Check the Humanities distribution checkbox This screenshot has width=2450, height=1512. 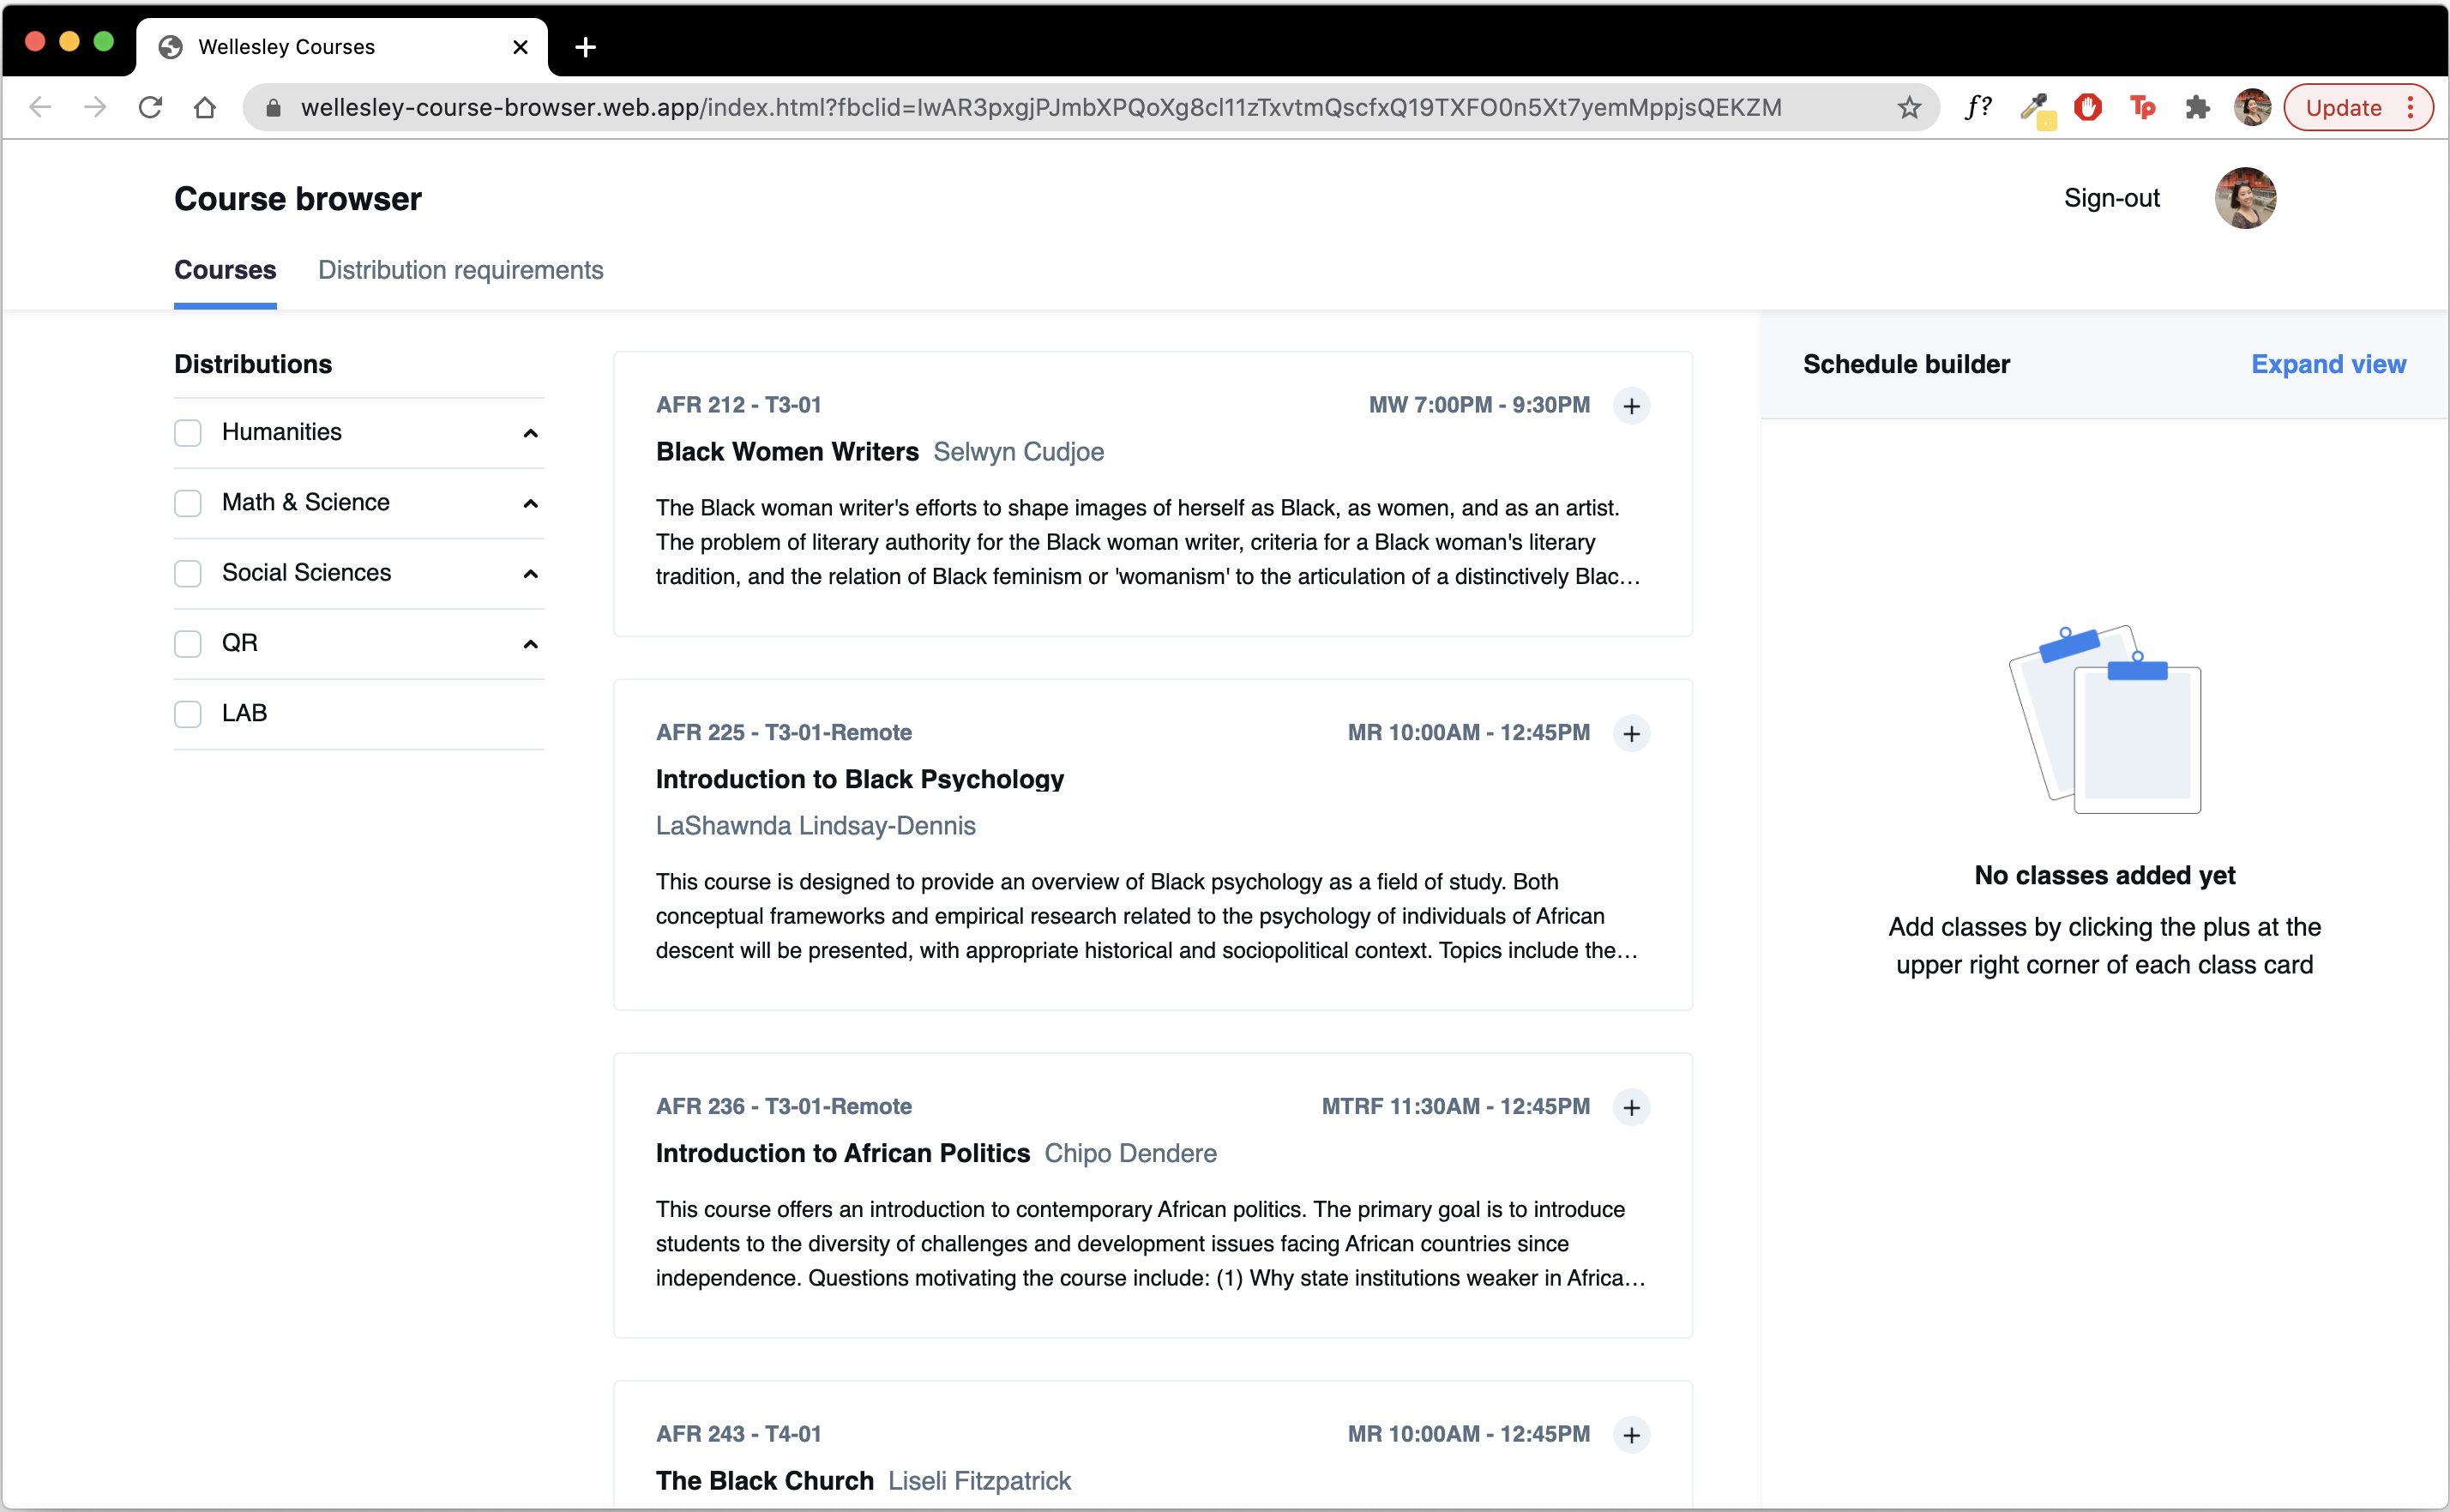(x=188, y=433)
